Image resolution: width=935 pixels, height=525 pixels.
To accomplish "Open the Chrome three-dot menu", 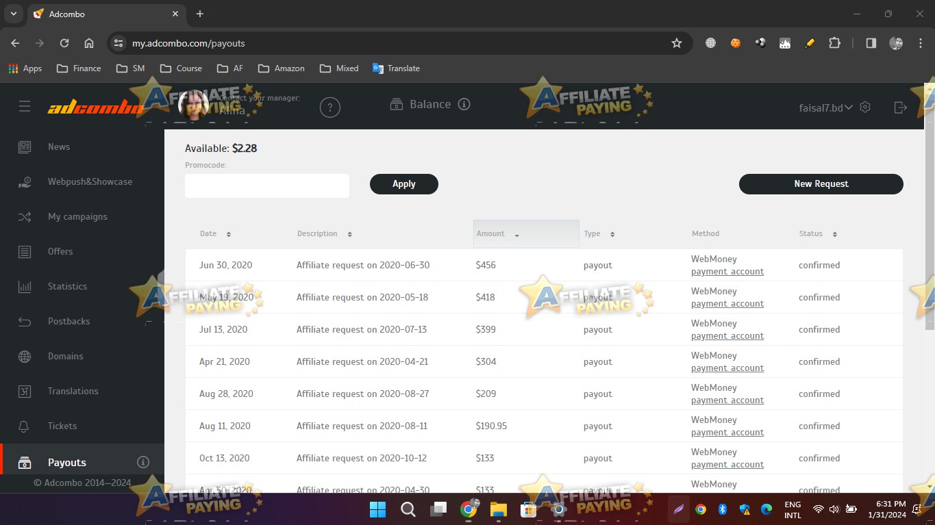I will pyautogui.click(x=921, y=43).
